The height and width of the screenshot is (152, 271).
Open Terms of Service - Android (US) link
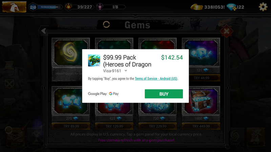coord(156,79)
